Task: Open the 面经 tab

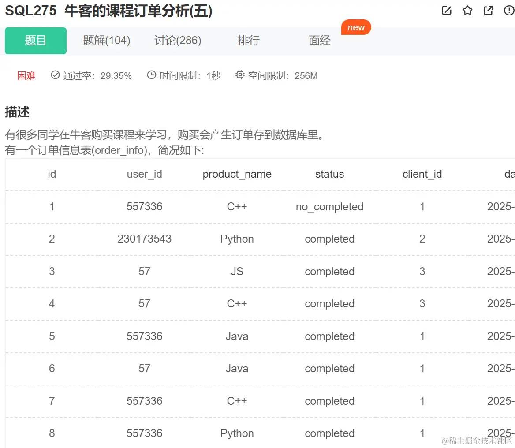Action: click(320, 41)
